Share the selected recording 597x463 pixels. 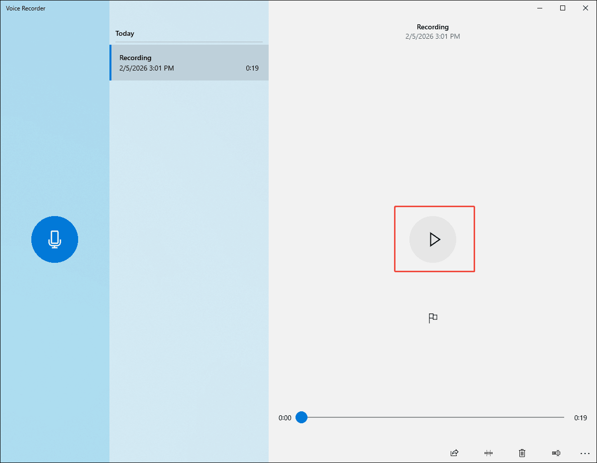454,453
